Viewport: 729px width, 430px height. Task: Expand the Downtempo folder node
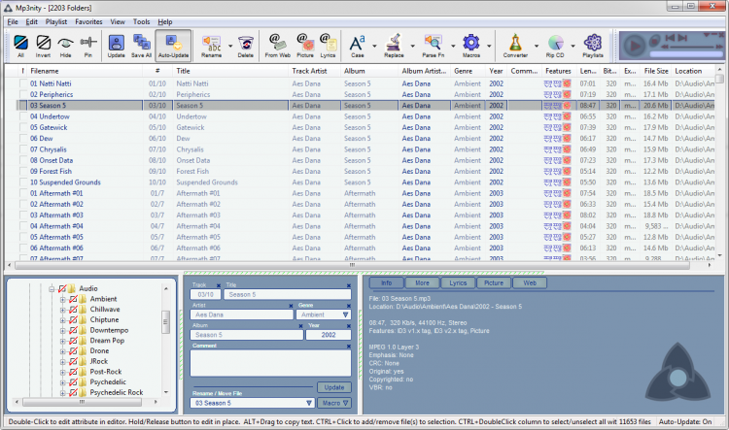pos(62,330)
